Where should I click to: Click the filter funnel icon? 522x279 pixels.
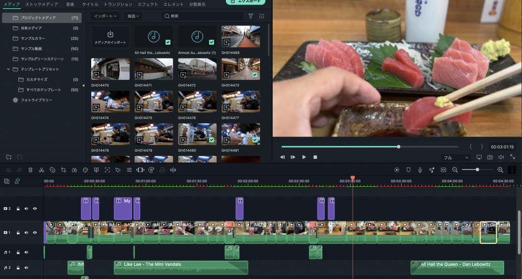coord(251,16)
